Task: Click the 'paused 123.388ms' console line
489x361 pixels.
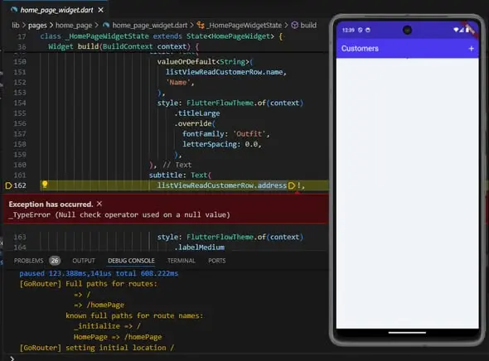Action: 99,273
